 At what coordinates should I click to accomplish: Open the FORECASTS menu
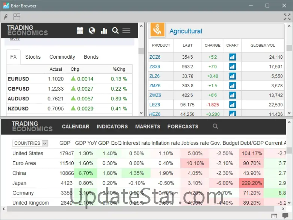pos(183,127)
